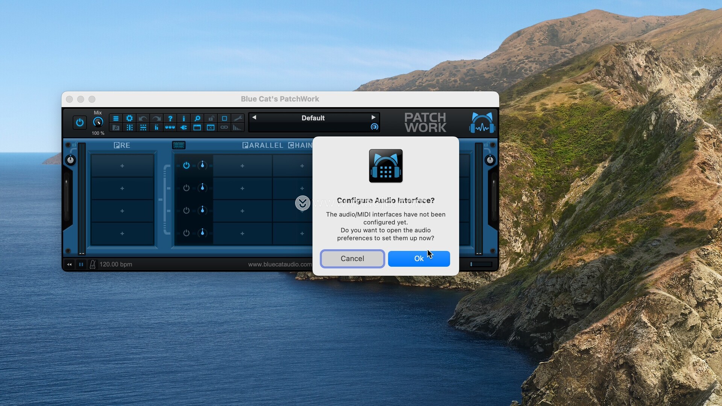Screen dimensions: 722x406
Task: Click the vertical dotted columns layout icon
Action: (129, 128)
